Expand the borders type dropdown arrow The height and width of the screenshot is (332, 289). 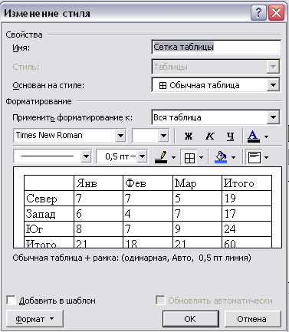coord(201,157)
